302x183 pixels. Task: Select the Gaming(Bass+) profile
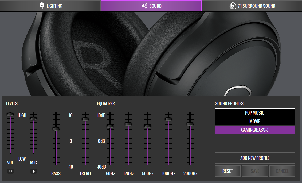[x=255, y=130]
